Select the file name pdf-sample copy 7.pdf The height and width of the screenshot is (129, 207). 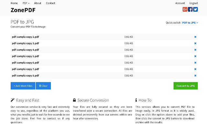coord(26,69)
